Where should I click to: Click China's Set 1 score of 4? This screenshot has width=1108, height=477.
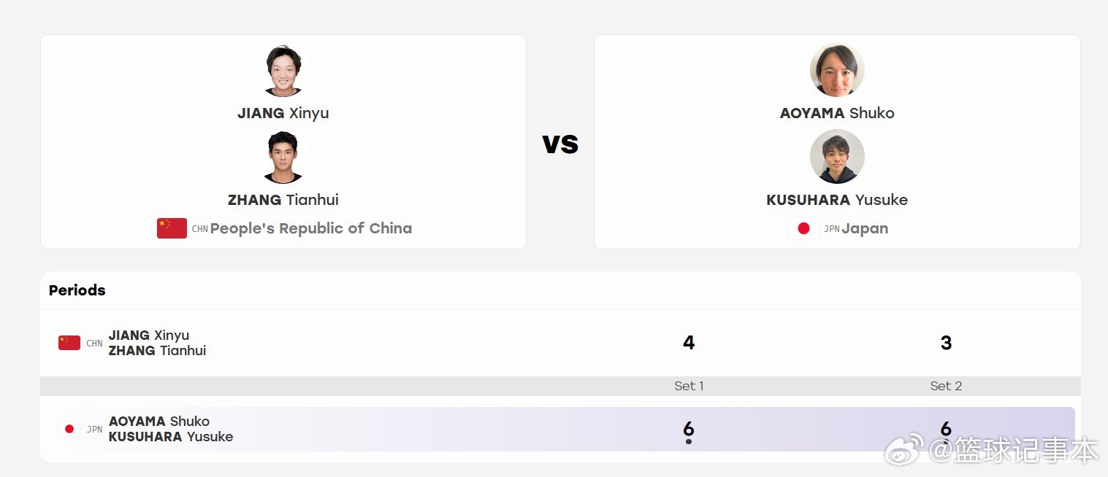click(689, 343)
